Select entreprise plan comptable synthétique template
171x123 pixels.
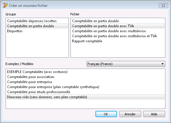(x=85, y=87)
